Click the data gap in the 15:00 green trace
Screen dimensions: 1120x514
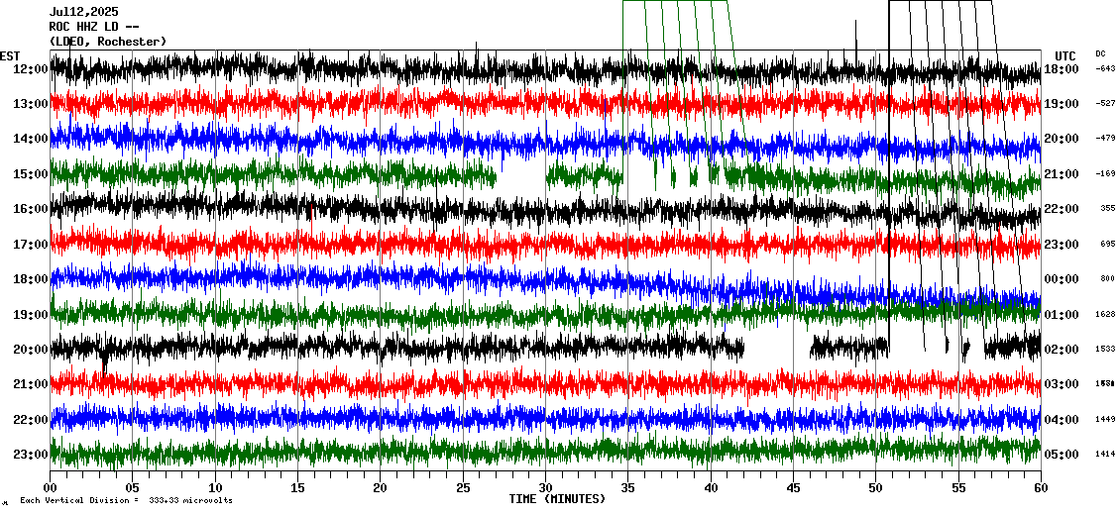(520, 178)
